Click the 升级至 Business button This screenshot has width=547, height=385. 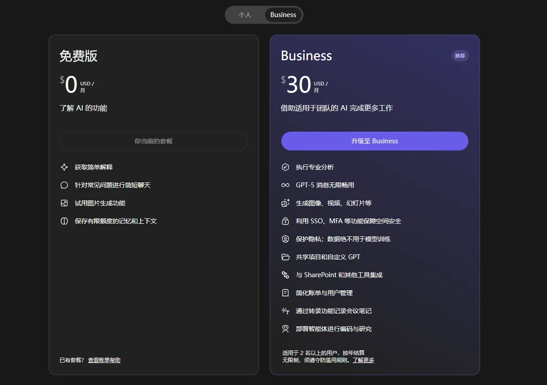pyautogui.click(x=374, y=141)
